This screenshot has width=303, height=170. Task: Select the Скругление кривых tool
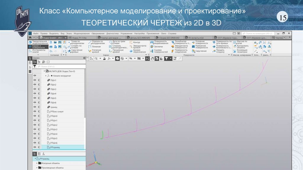(75, 51)
